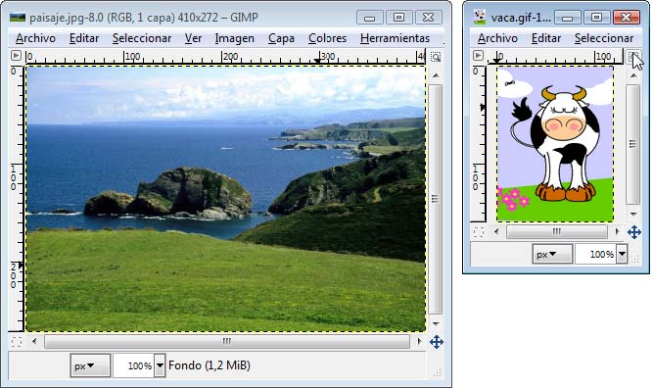653x388 pixels.
Task: Click navigation cross icon in vaca window
Action: coord(633,232)
